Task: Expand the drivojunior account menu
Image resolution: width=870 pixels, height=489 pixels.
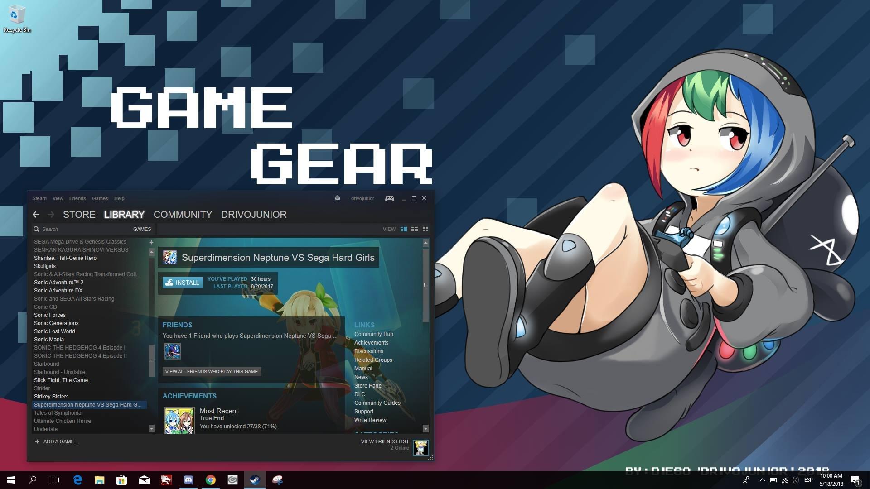Action: tap(362, 198)
